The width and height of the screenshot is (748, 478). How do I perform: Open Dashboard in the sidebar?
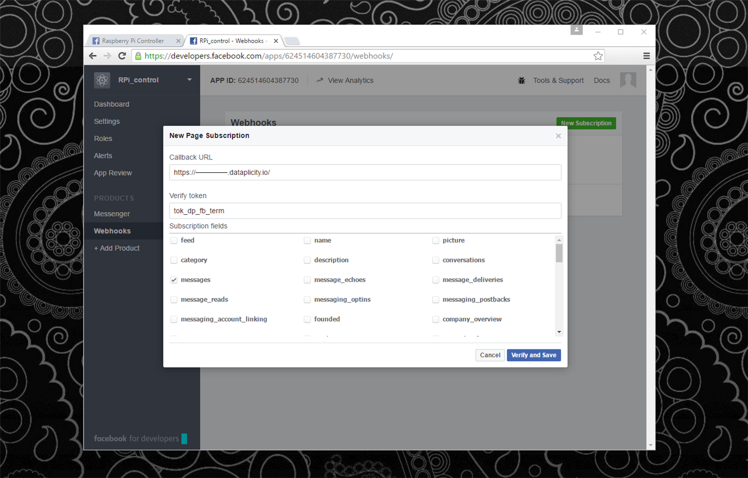[112, 104]
